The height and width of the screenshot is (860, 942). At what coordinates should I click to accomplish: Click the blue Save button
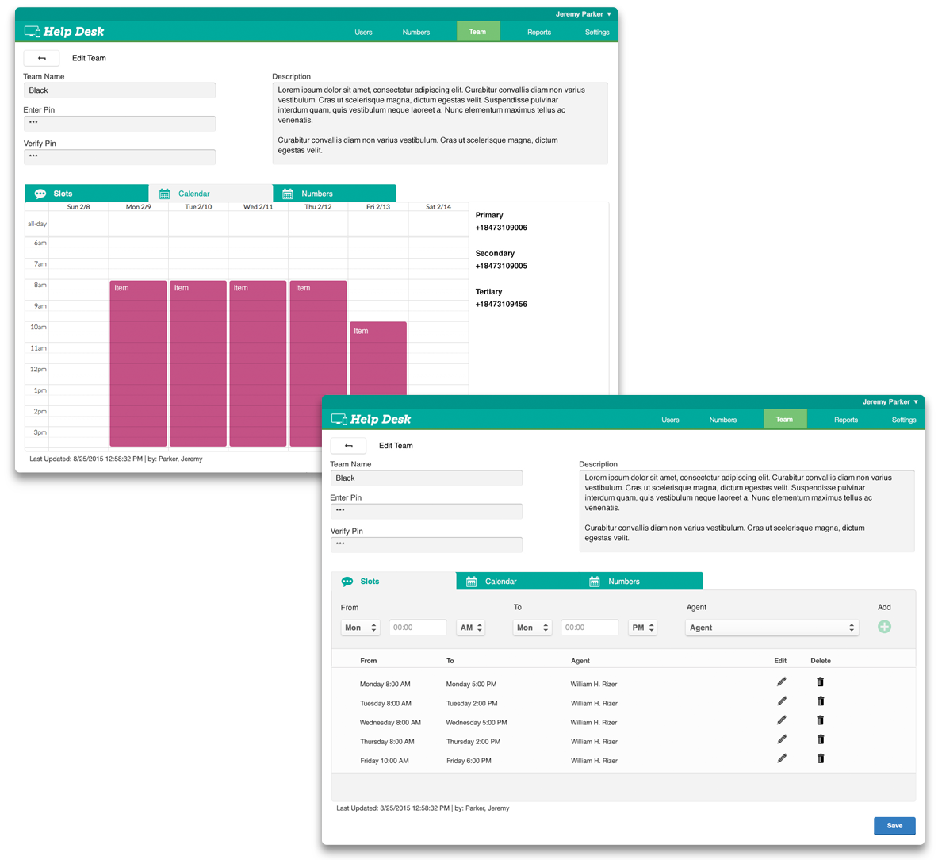[x=894, y=826]
